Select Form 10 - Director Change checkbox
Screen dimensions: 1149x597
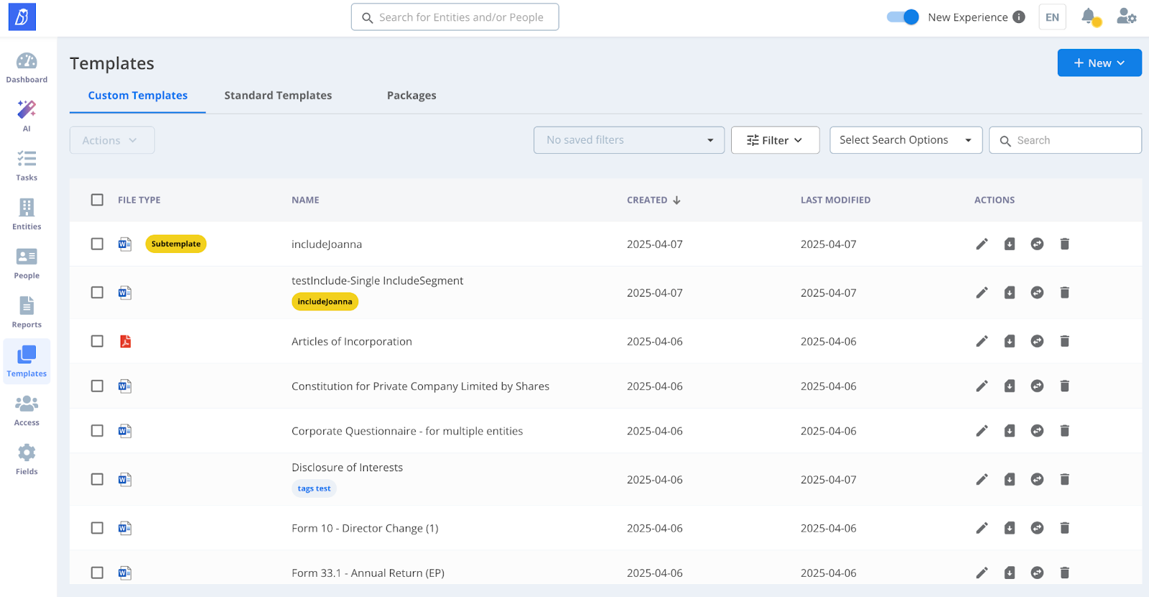[x=97, y=528]
